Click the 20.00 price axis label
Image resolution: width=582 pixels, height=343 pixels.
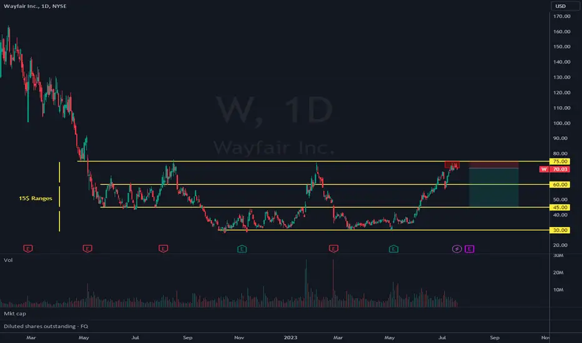pyautogui.click(x=561, y=245)
